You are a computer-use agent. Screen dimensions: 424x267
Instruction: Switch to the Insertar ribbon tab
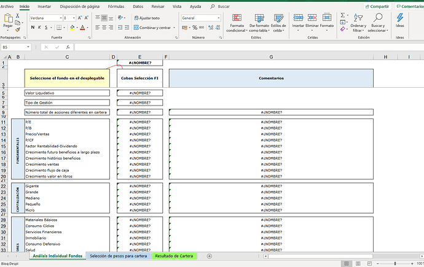(x=44, y=7)
